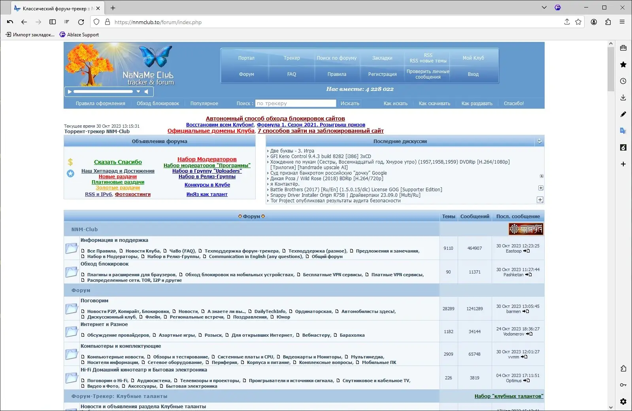Open the Поговорим forum folder icon

pos(72,309)
